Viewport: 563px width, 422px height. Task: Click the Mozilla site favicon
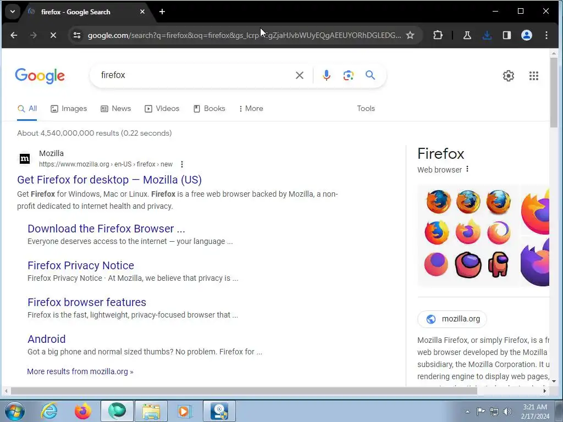[24, 158]
